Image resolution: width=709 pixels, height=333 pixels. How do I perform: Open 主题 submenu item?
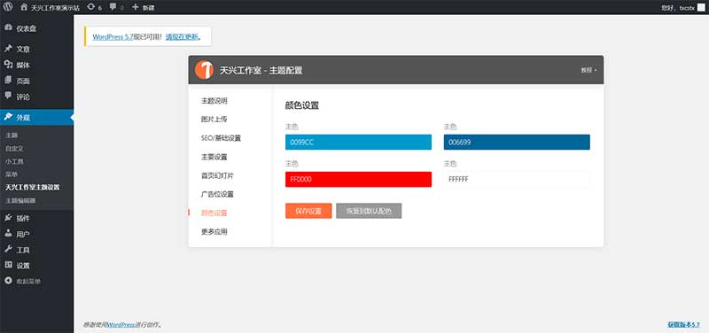click(12, 136)
